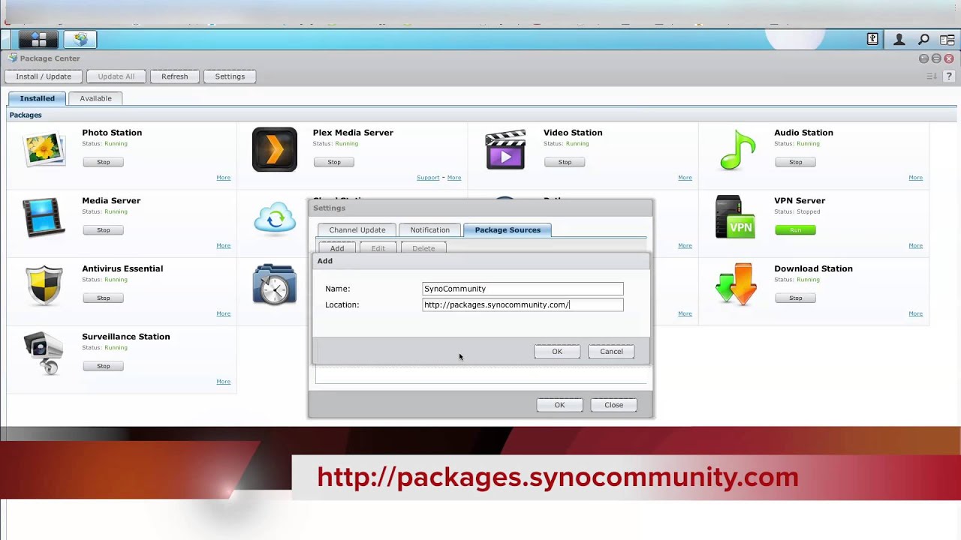This screenshot has height=540, width=961.
Task: Click the Video Station clapperboard icon
Action: pos(505,150)
